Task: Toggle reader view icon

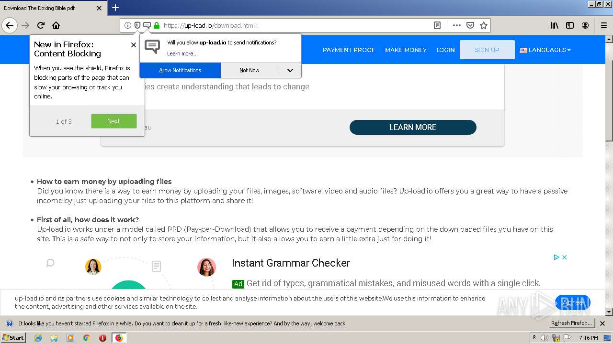Action: click(437, 25)
